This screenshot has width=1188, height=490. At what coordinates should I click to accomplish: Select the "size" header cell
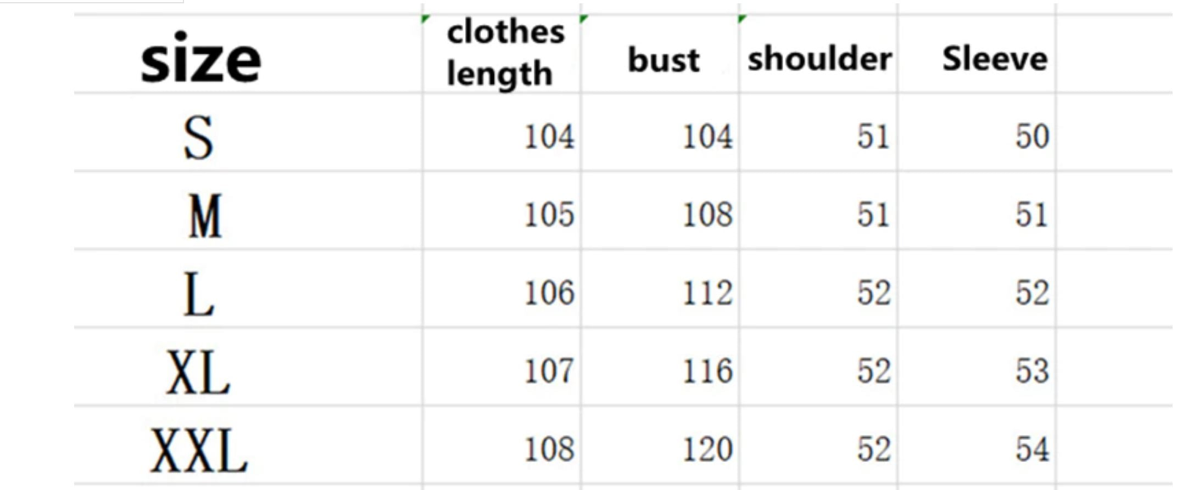tap(200, 58)
